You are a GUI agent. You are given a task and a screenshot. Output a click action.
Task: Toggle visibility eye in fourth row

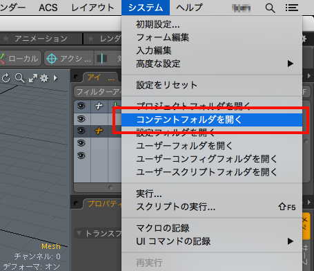pyautogui.click(x=81, y=143)
